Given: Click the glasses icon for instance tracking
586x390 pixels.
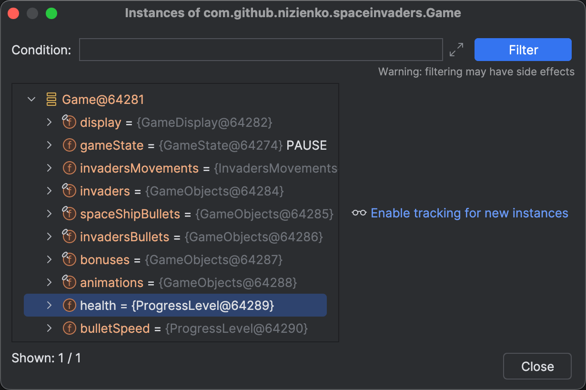Looking at the screenshot, I should [x=359, y=213].
